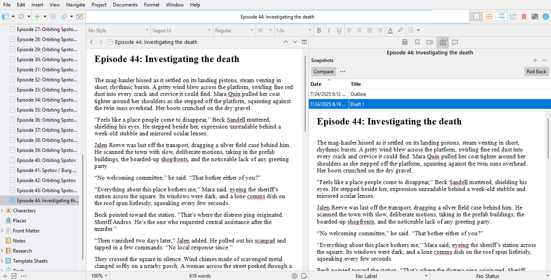Open the Documents menu

pyautogui.click(x=125, y=5)
